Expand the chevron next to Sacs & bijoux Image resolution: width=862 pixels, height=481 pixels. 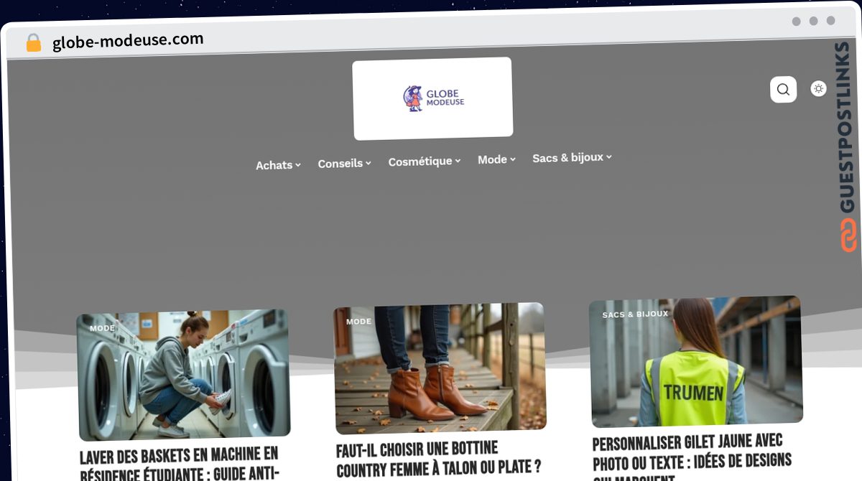609,157
